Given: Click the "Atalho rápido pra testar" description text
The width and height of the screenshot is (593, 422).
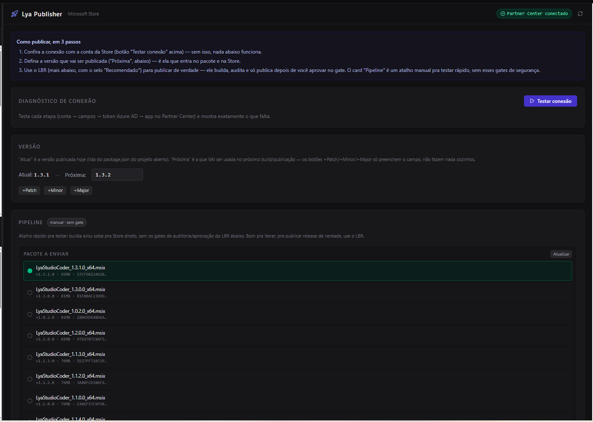Looking at the screenshot, I should (x=191, y=236).
